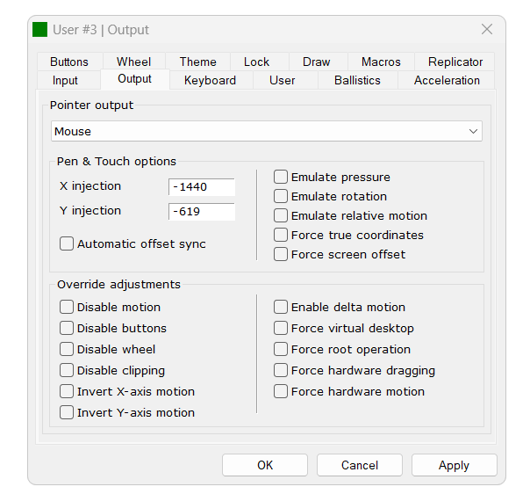Open the Macros tab
This screenshot has height=494, width=530.
click(381, 62)
